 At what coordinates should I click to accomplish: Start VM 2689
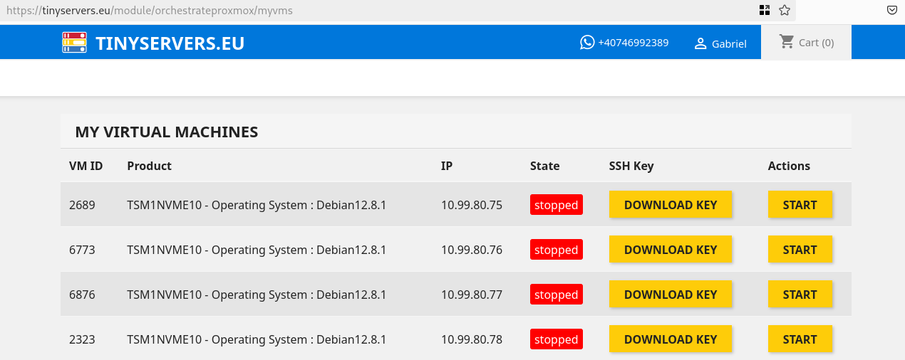click(x=800, y=205)
